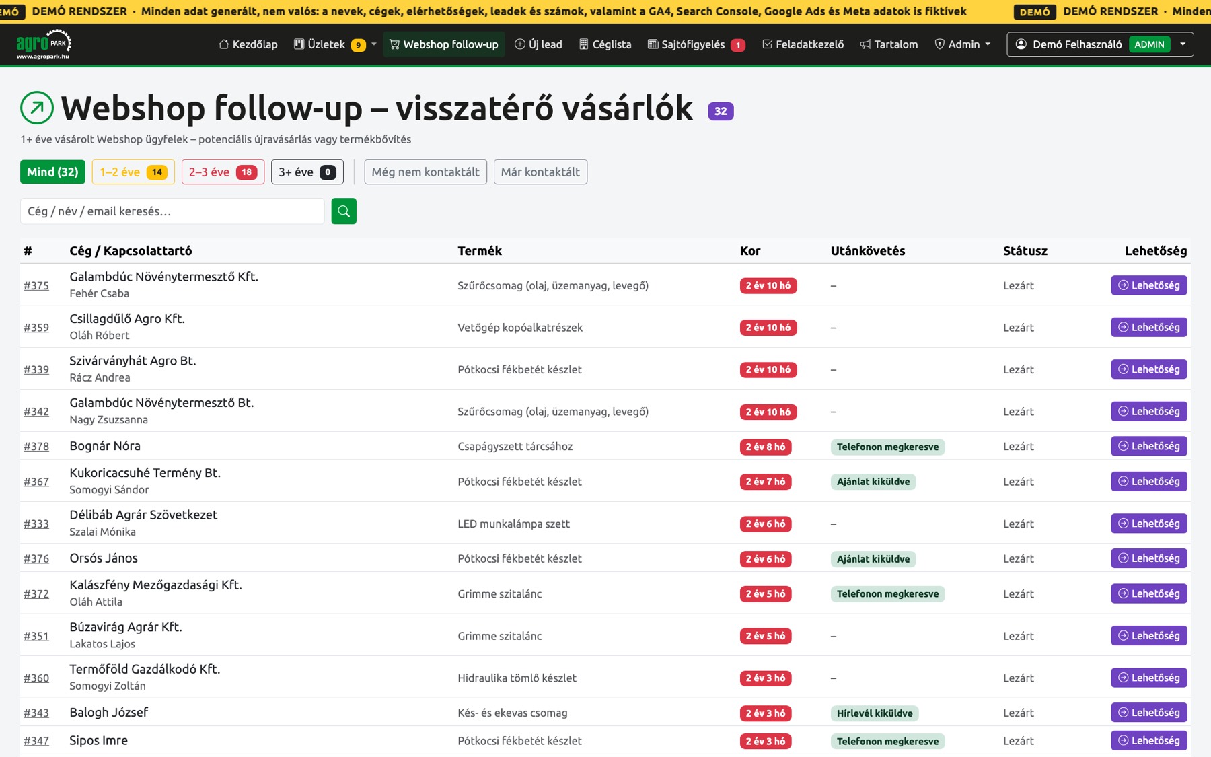Click the shield icon next to Admin
1211x757 pixels.
(x=940, y=44)
